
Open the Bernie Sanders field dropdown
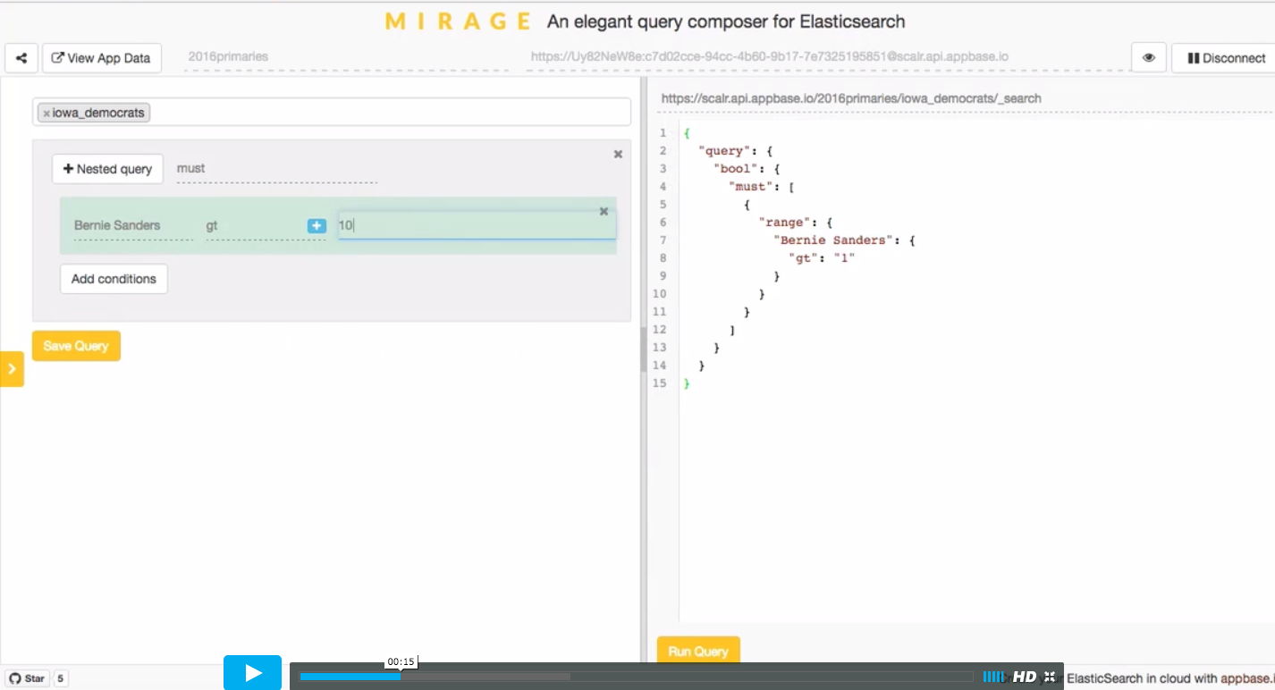(x=133, y=226)
